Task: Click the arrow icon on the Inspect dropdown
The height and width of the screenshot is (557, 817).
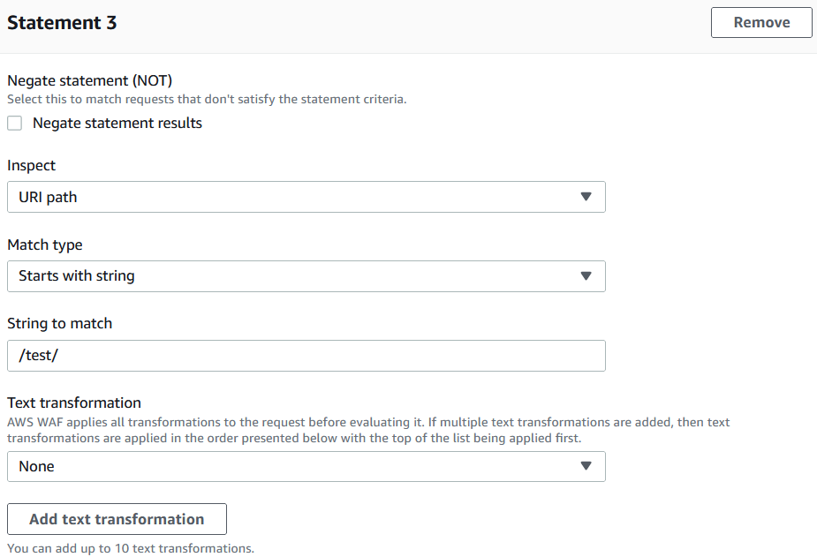Action: [x=586, y=197]
